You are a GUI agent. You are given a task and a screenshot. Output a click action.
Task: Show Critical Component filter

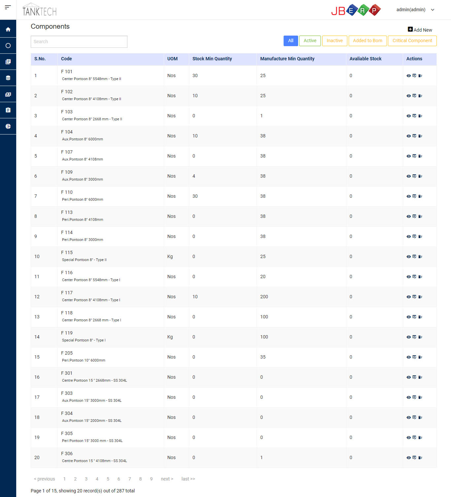[x=412, y=41]
